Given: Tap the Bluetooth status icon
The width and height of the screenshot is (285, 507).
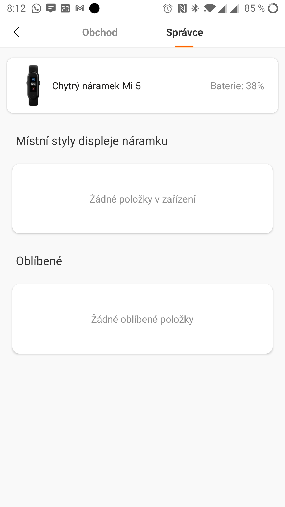Looking at the screenshot, I should [195, 8].
